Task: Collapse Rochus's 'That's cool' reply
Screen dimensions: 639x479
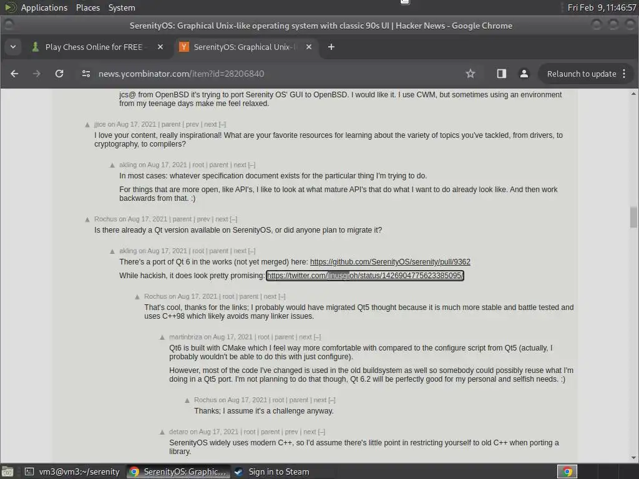Action: pyautogui.click(x=281, y=296)
